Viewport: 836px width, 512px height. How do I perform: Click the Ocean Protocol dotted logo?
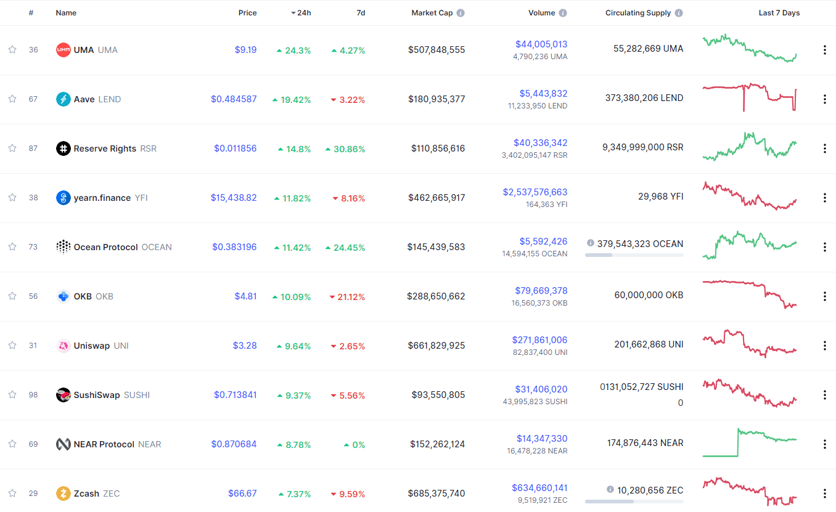[63, 247]
